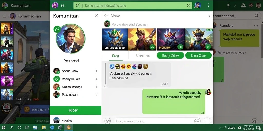This screenshot has height=131, width=263.
Task: Click the gold last emoji in message
Action: 146,67
